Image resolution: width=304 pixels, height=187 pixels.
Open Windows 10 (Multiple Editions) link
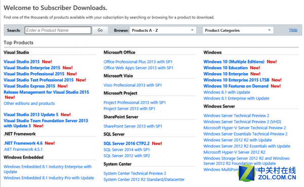coord(234,62)
